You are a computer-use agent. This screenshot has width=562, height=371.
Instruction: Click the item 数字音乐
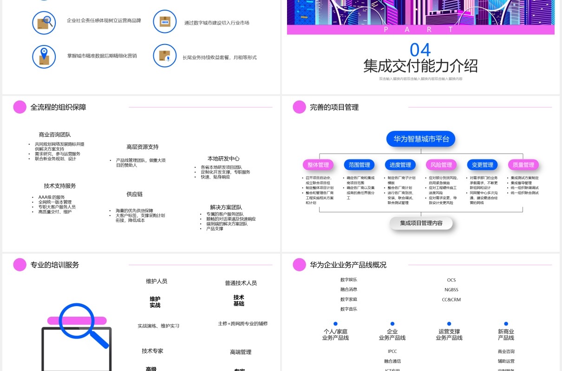349,309
